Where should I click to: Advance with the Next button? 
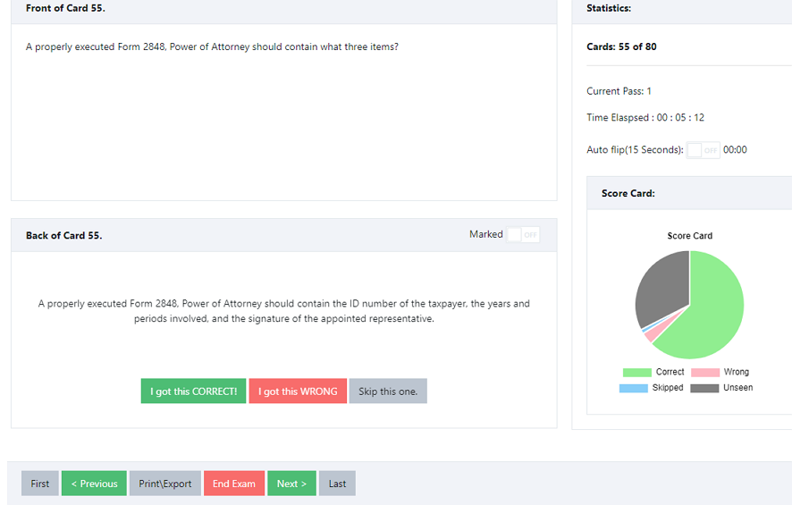291,484
